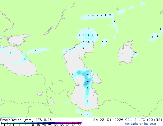
Task: Click the '3' precipitation value on the map
Action: point(83,75)
